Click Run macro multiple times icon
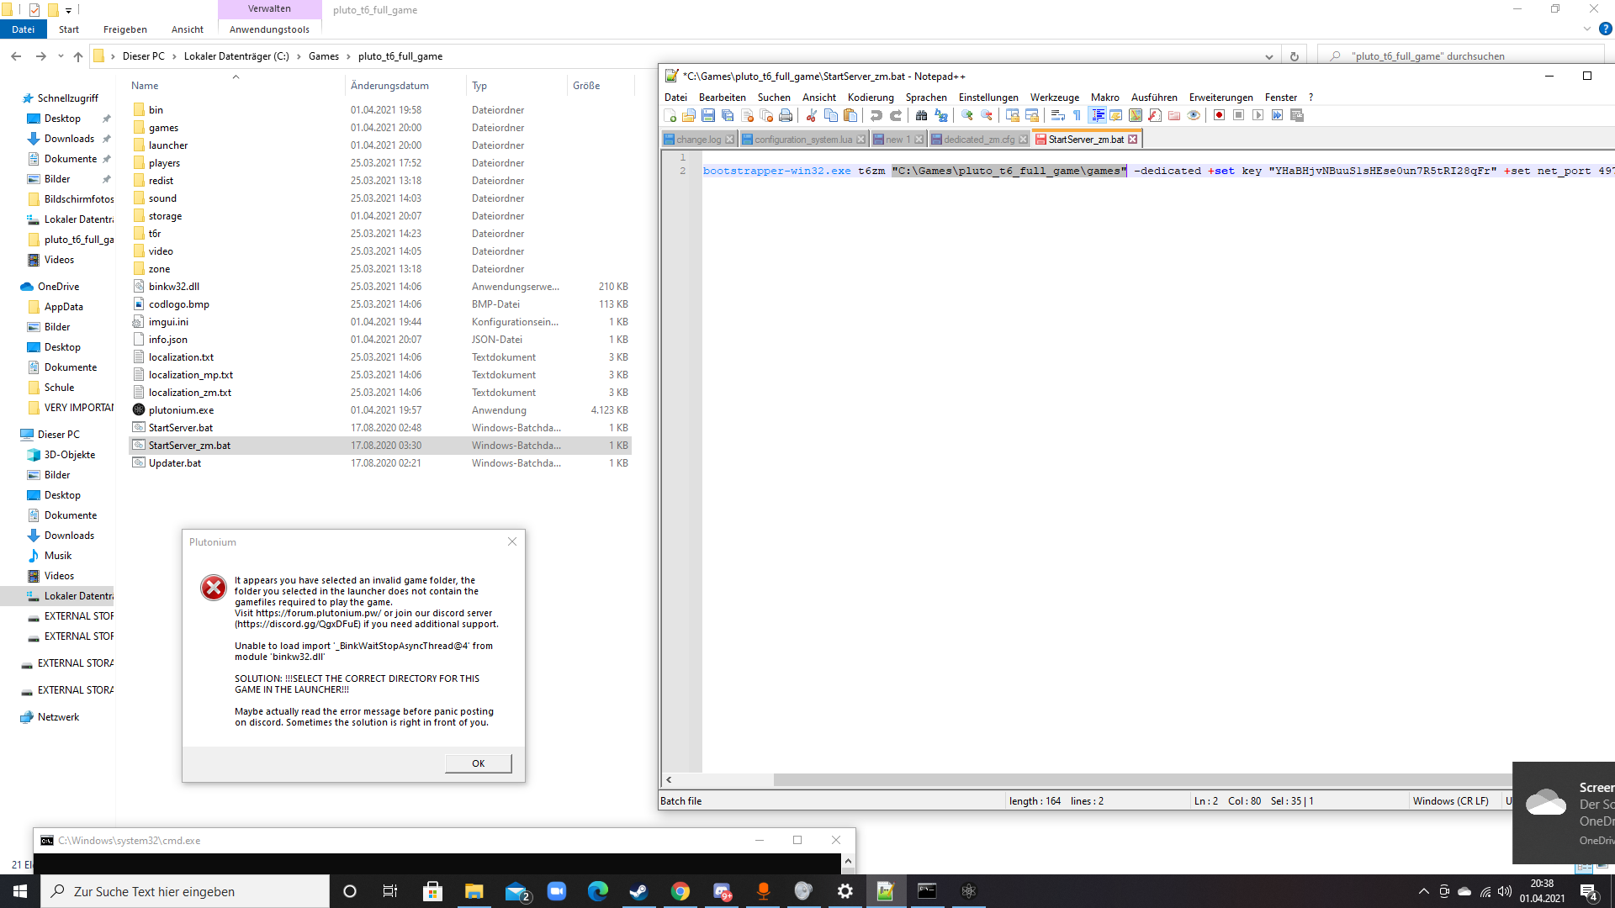Viewport: 1615px width, 908px height. (1277, 115)
